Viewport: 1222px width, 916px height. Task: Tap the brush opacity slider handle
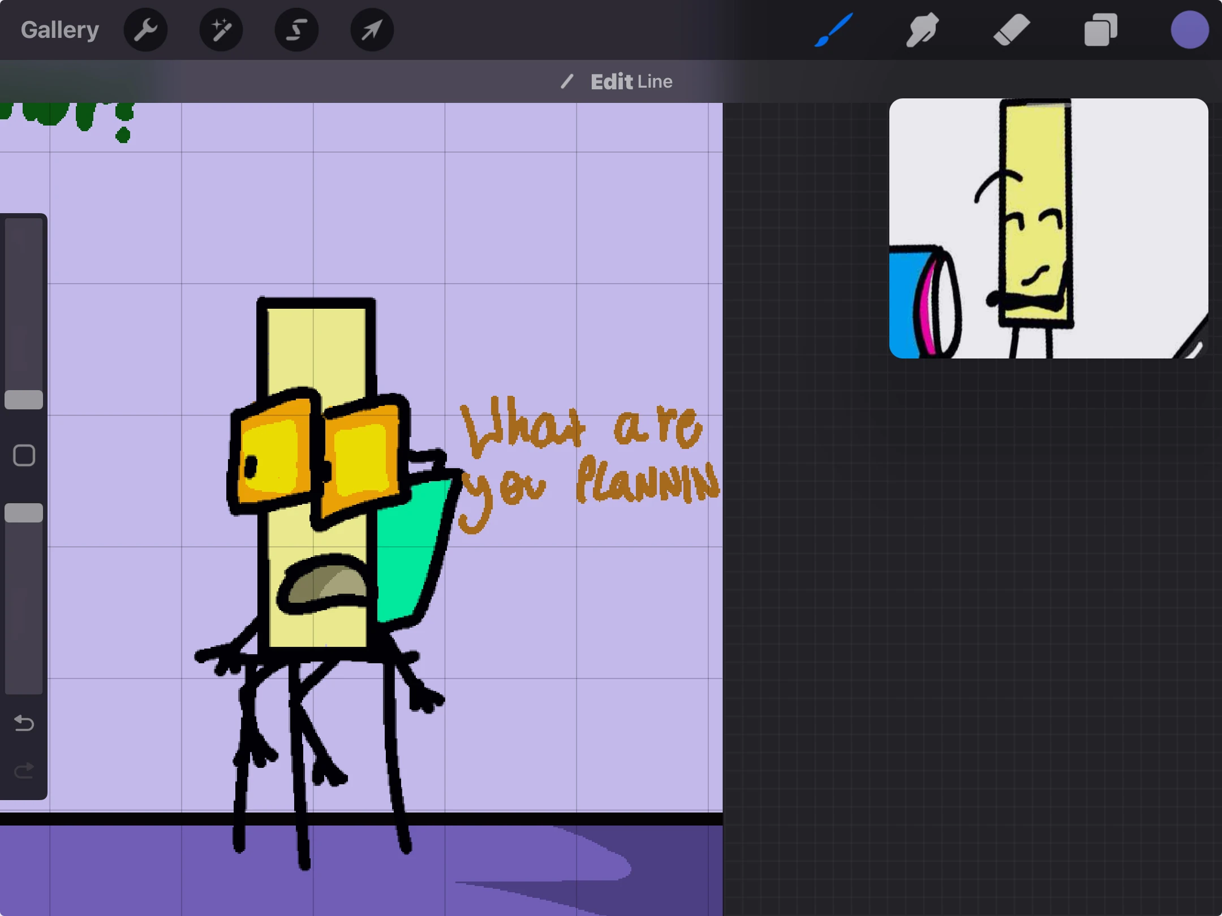tap(24, 512)
